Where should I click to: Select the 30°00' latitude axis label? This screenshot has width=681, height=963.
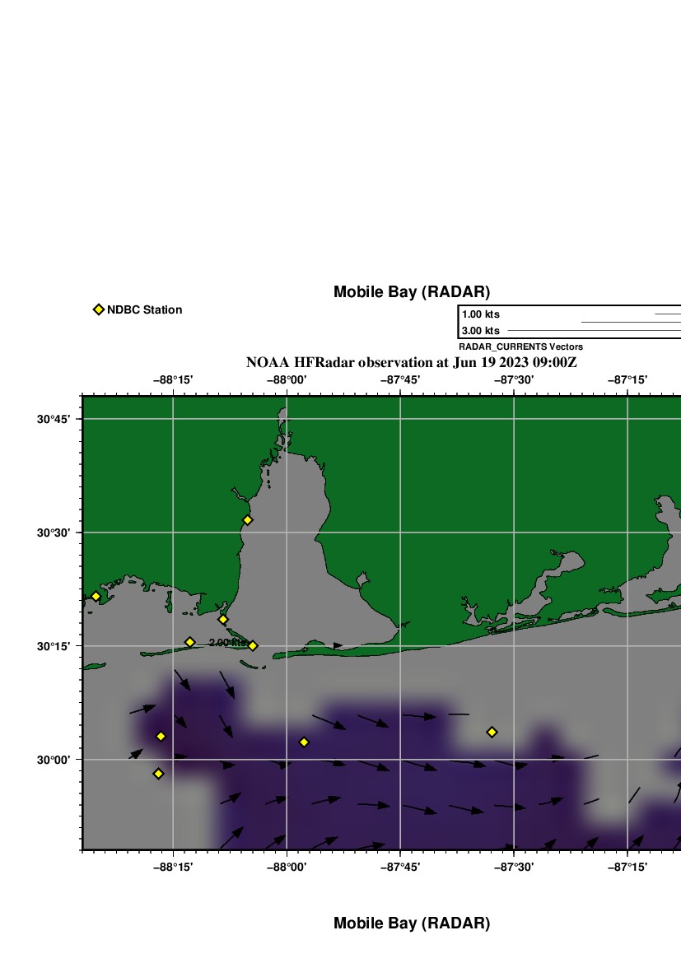pyautogui.click(x=53, y=760)
